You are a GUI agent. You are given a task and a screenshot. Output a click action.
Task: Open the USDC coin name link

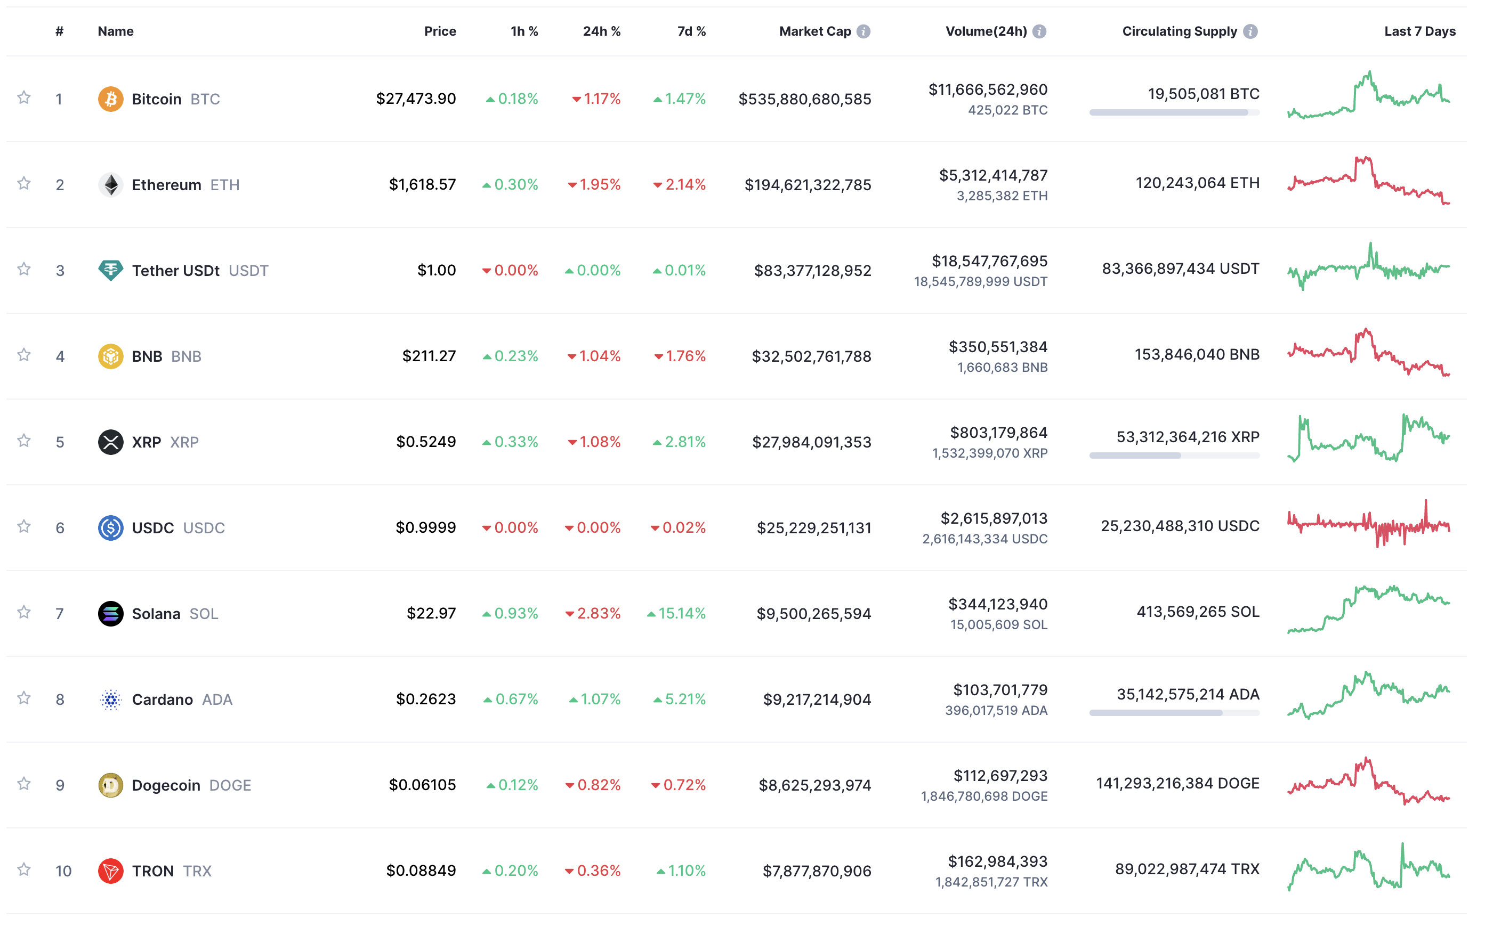coord(153,528)
